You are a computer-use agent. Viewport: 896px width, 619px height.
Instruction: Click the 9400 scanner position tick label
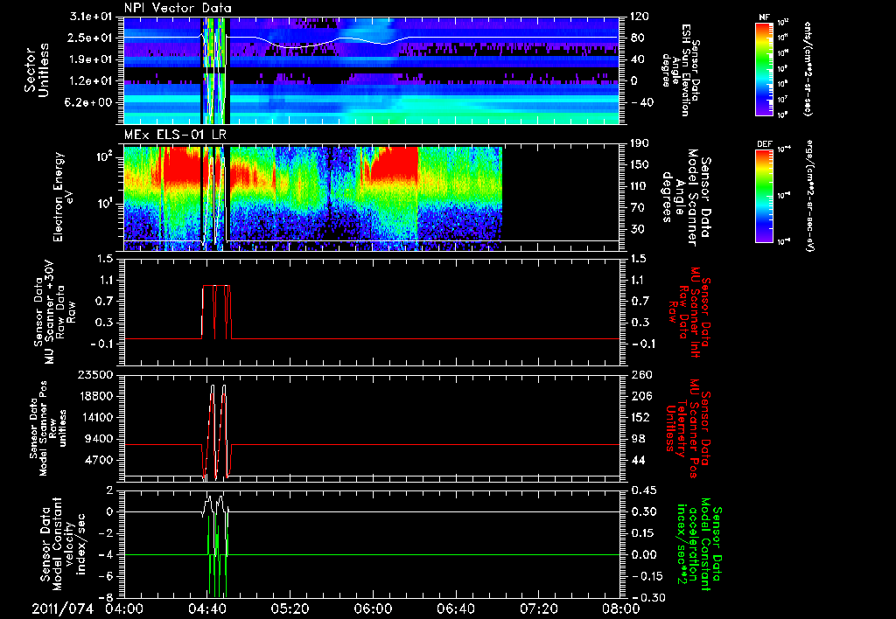[99, 439]
